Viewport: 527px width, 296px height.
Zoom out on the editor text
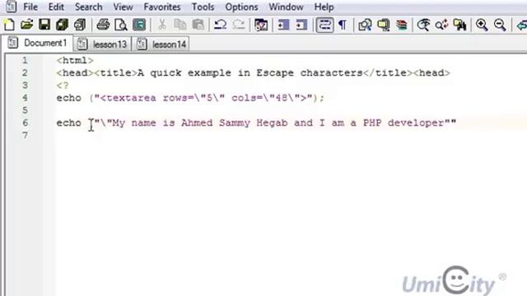tap(500, 25)
